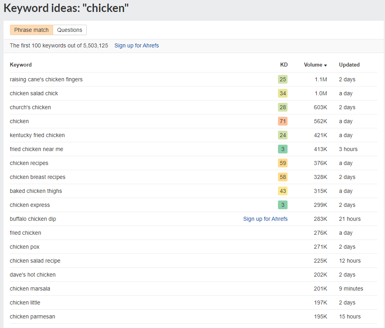Image resolution: width=385 pixels, height=328 pixels.
Task: Open the Questions tab
Action: pyautogui.click(x=70, y=30)
